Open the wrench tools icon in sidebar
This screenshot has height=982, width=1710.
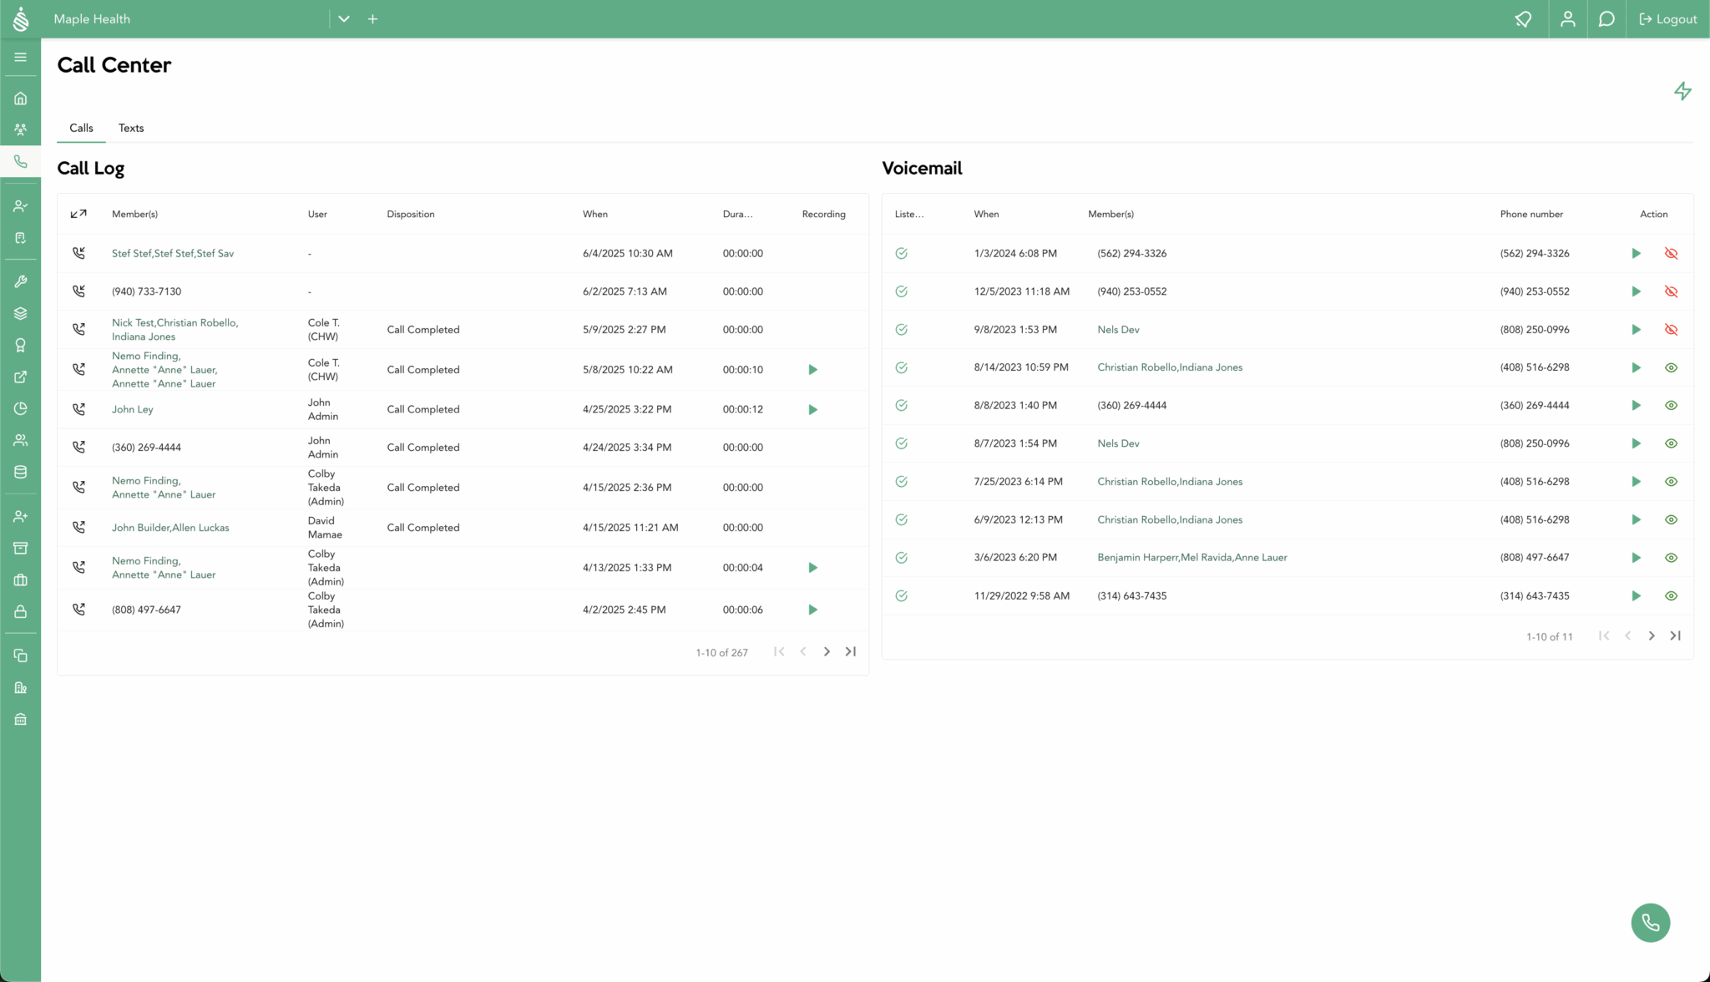pyautogui.click(x=20, y=281)
